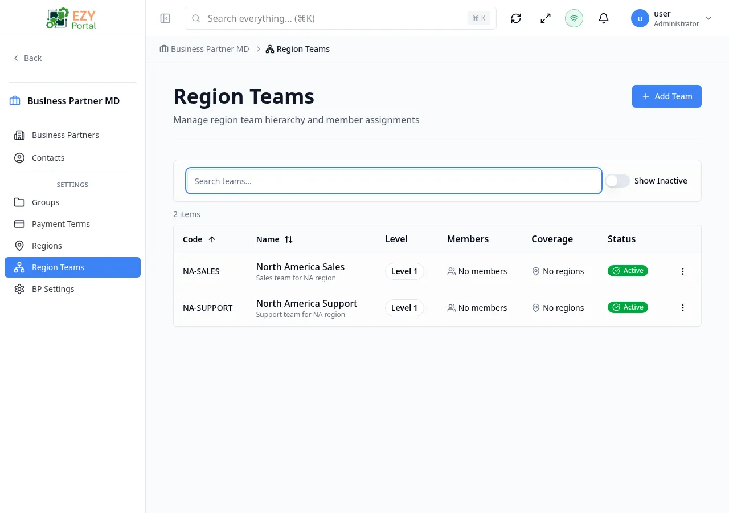Collapse the sidebar using the panel icon
The image size is (729, 513).
click(165, 18)
